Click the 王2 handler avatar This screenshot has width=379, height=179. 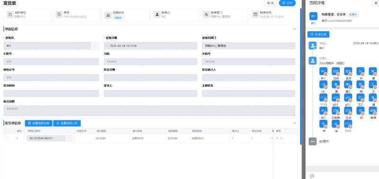(361, 98)
